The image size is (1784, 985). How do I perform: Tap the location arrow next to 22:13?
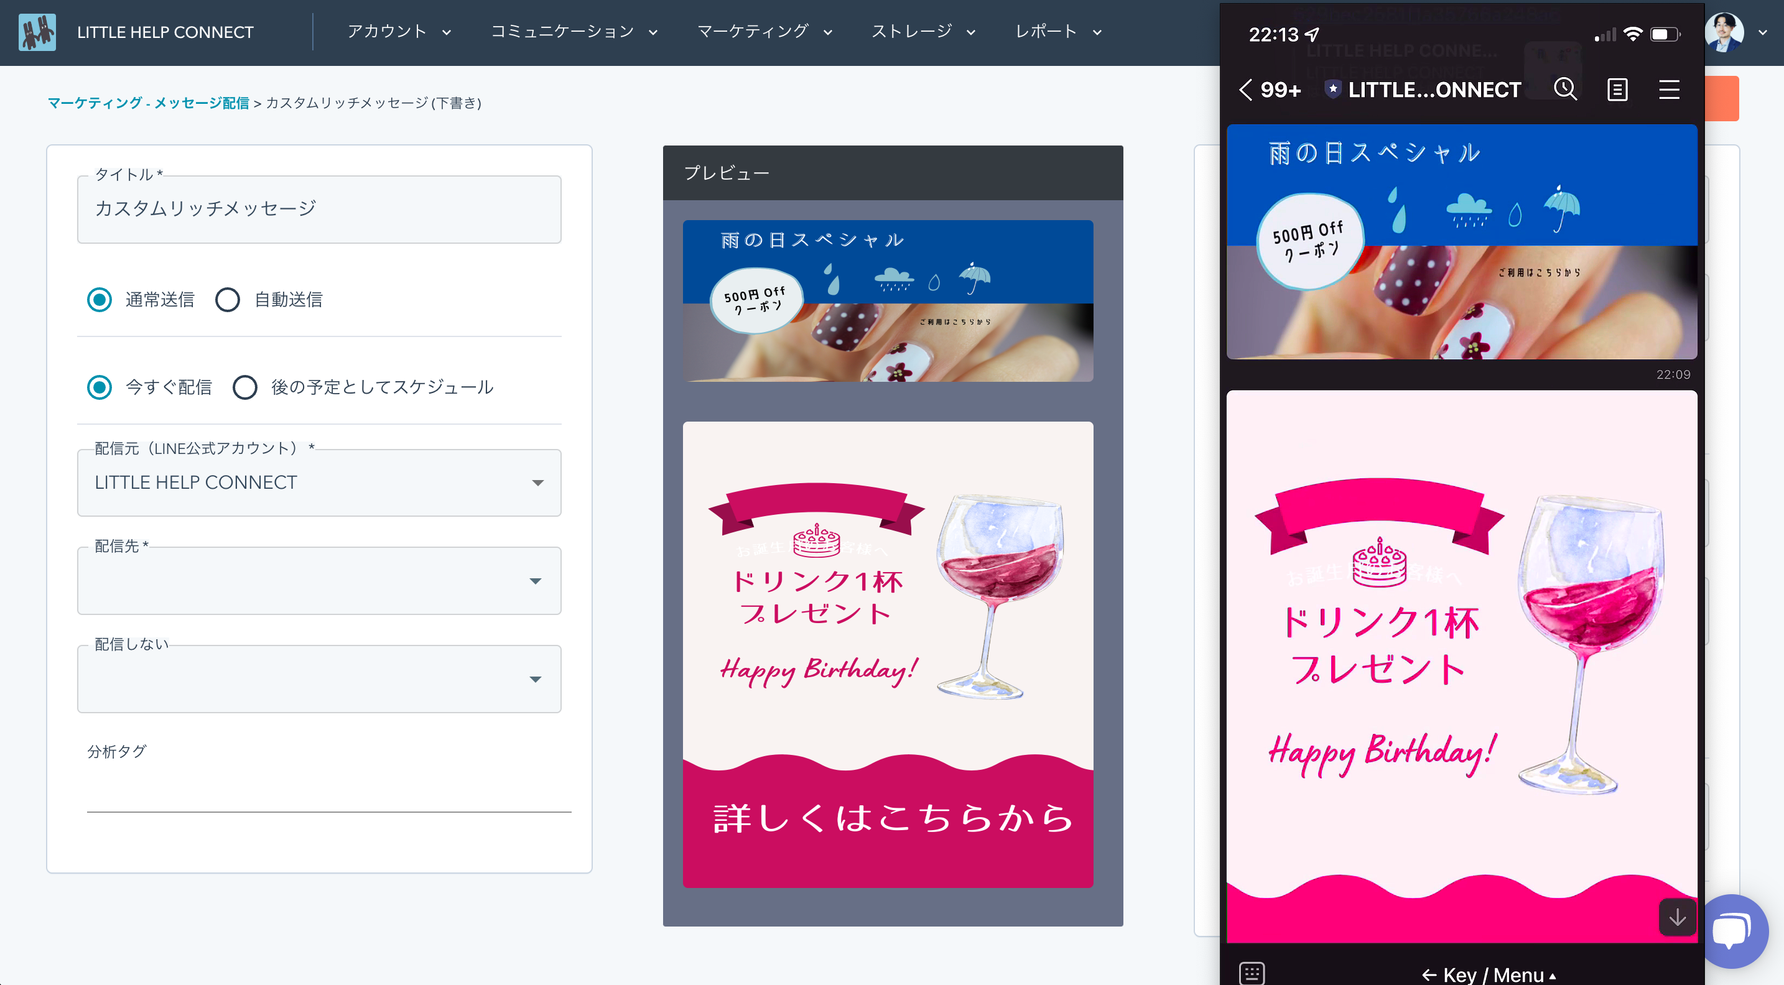tap(1312, 34)
